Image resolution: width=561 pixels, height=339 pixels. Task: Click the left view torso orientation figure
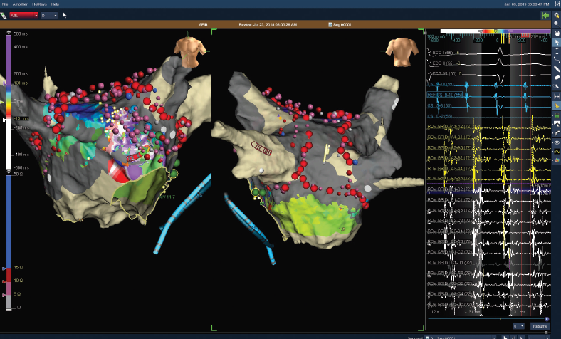tap(190, 52)
